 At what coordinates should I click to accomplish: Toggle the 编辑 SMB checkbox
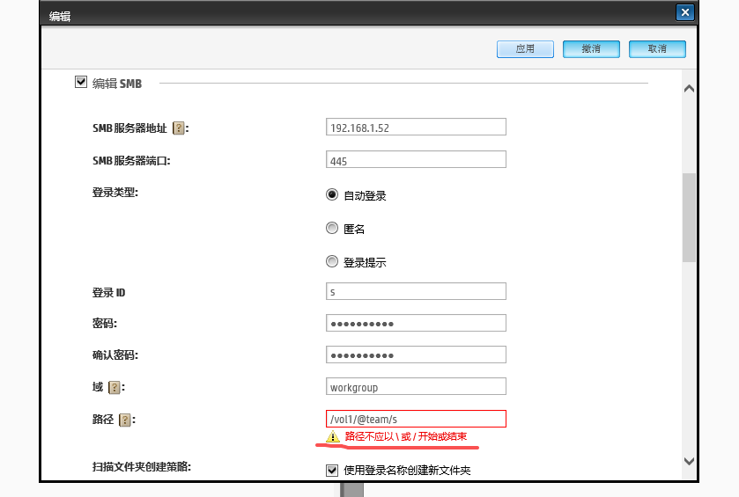(x=81, y=82)
